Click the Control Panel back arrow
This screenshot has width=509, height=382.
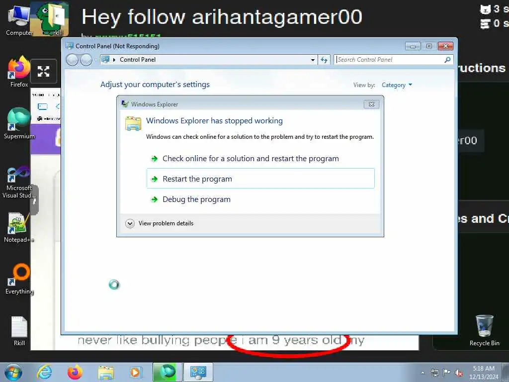click(x=72, y=60)
